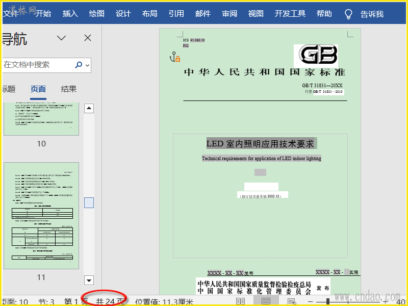
Task: Click the heading 中华人民共和国国家标准
Action: (x=265, y=72)
